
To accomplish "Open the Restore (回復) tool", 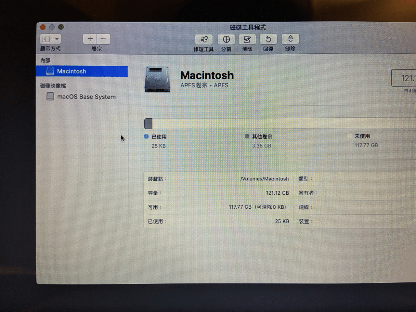I will [x=268, y=39].
